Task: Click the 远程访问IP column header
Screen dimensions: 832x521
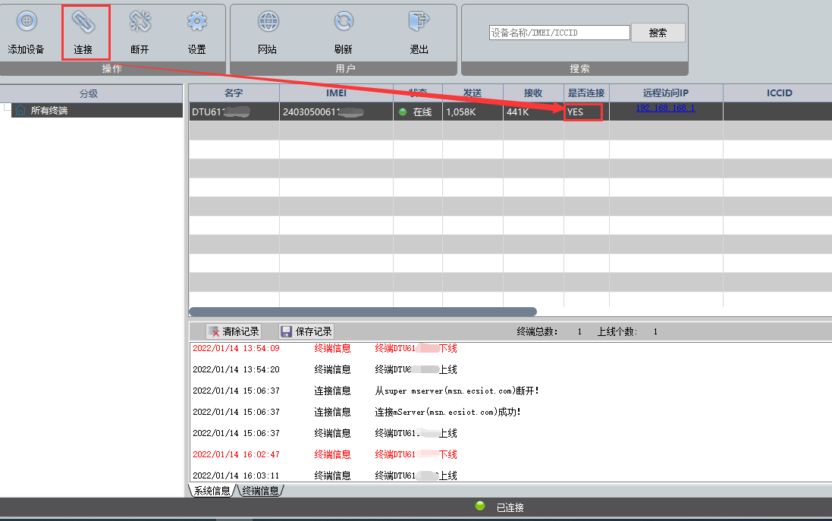Action: (x=666, y=93)
